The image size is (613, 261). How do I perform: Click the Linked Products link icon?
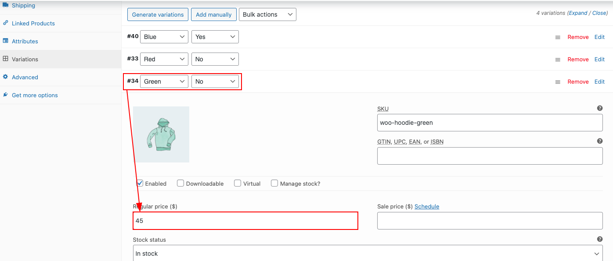6,23
